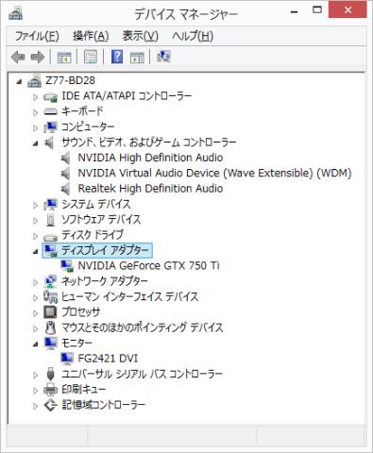The image size is (373, 453).
Task: Select the 記憶域コントローラー label
Action: [104, 405]
